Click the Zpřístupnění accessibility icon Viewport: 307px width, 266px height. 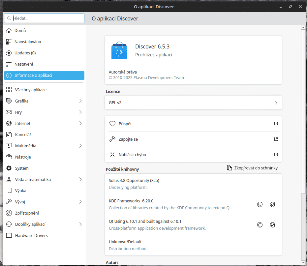pos(9,213)
